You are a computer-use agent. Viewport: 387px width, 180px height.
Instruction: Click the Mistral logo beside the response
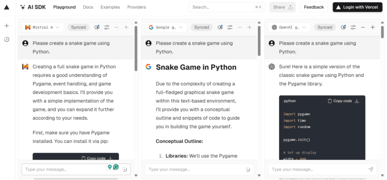[25, 66]
